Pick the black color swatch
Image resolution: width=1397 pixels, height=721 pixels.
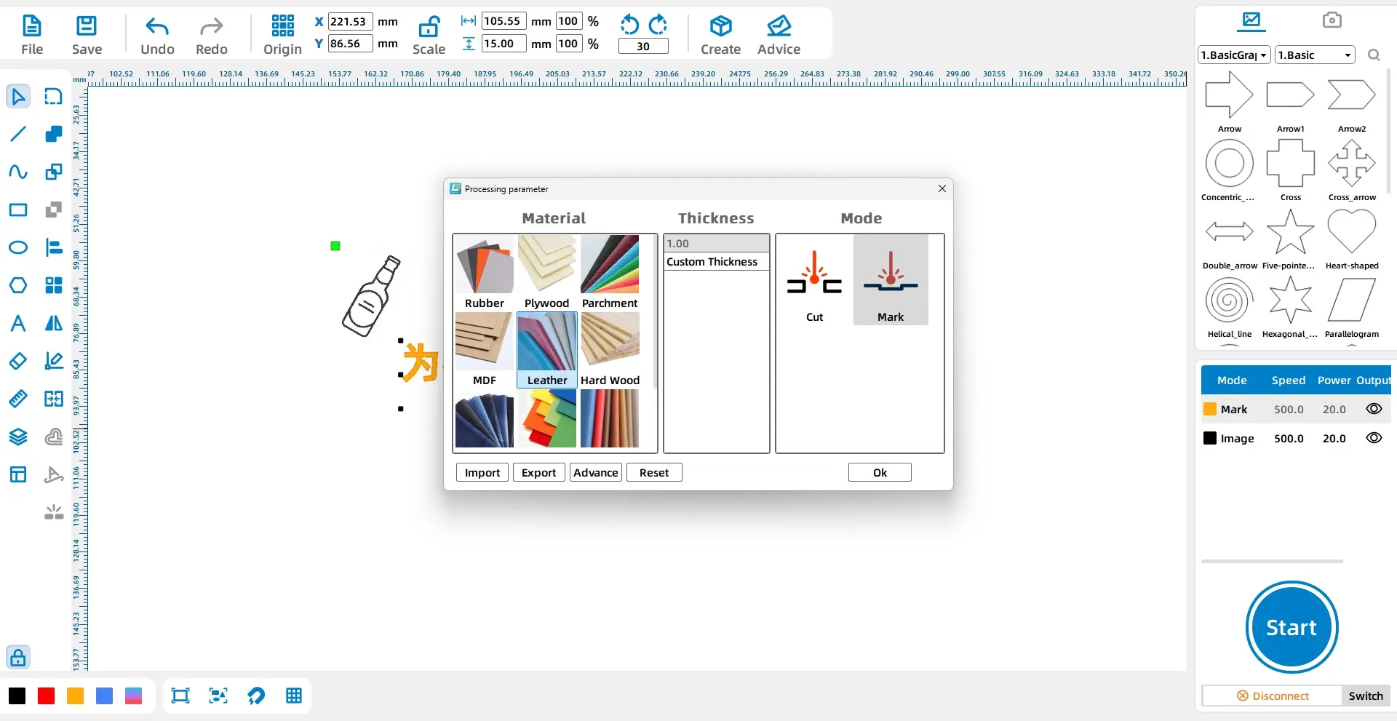point(17,696)
